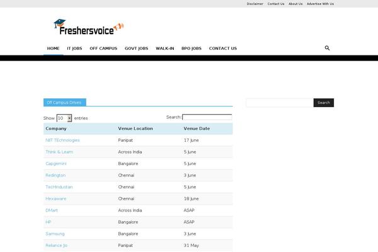Viewport: 378px width, 252px height.
Task: Select the Off Campus Drives tab
Action: tap(65, 103)
